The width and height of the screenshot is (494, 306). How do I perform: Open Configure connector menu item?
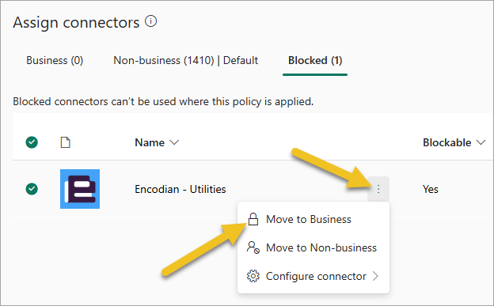(x=313, y=276)
